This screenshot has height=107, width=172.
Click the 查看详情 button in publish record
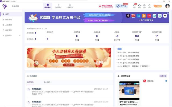(163, 76)
